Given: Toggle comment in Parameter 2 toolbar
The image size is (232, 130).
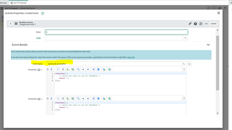Looking at the screenshot, I should 58,98.
